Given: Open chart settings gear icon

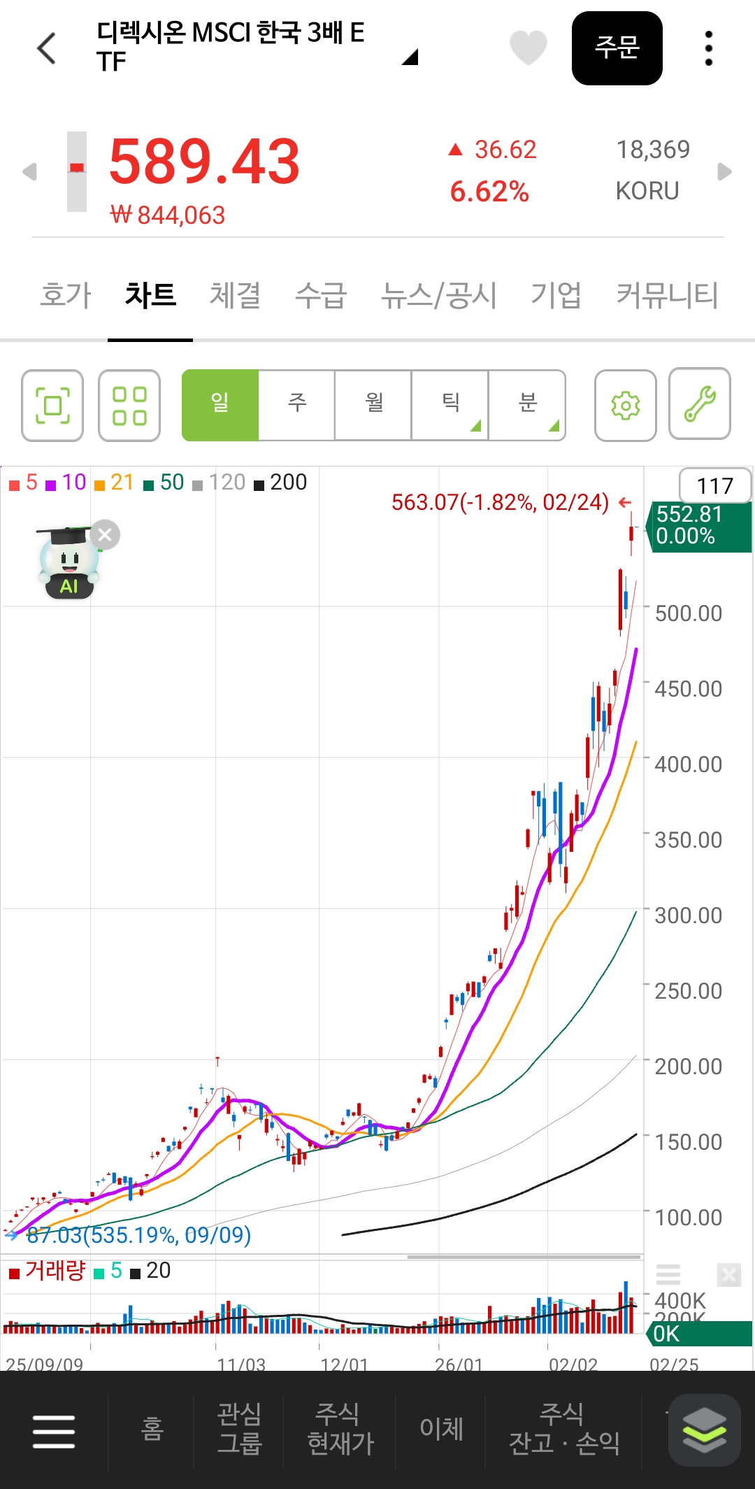Looking at the screenshot, I should pyautogui.click(x=625, y=406).
